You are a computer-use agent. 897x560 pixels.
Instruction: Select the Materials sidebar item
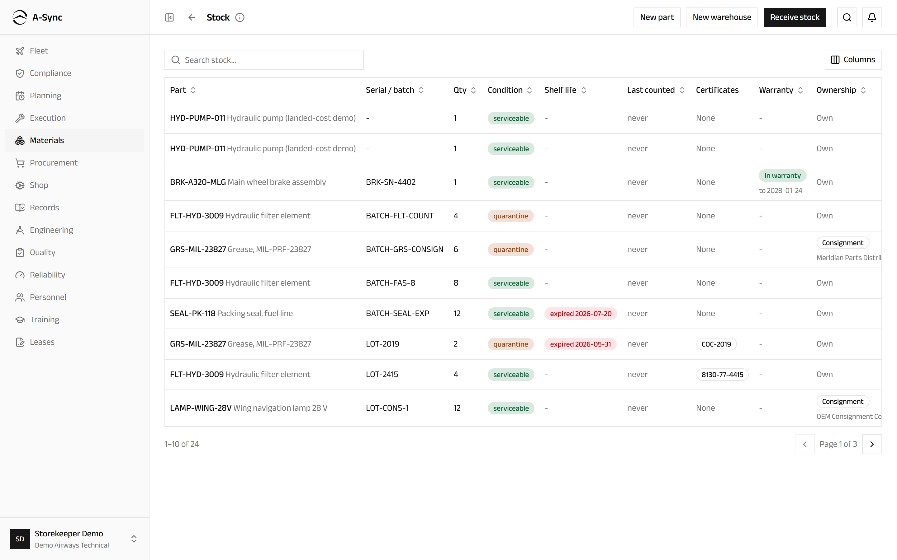coord(74,140)
